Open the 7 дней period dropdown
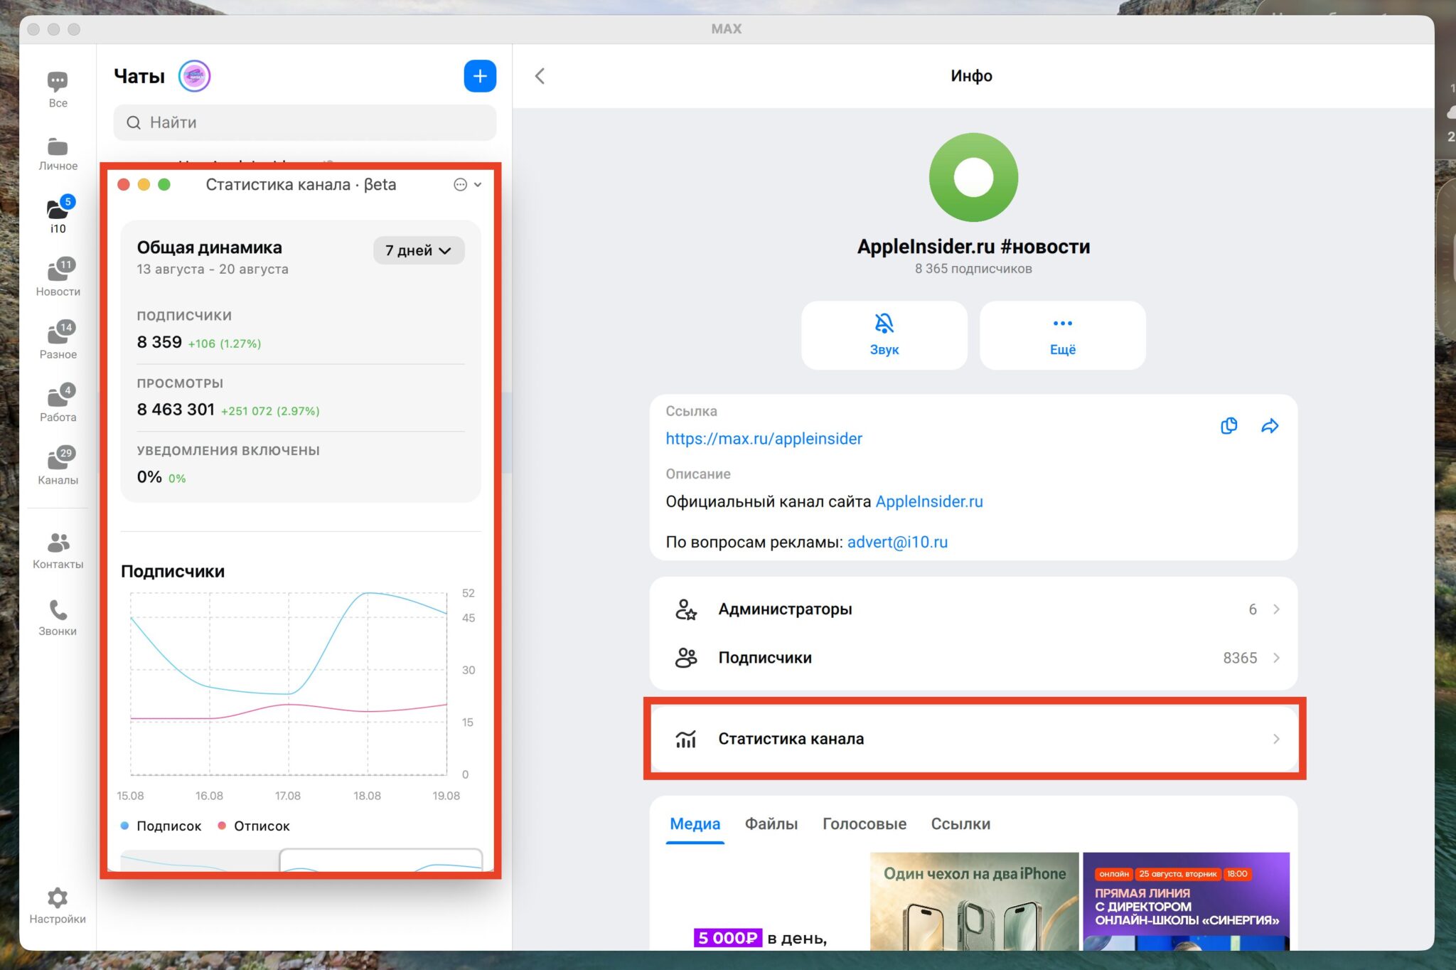This screenshot has height=970, width=1456. coord(419,250)
